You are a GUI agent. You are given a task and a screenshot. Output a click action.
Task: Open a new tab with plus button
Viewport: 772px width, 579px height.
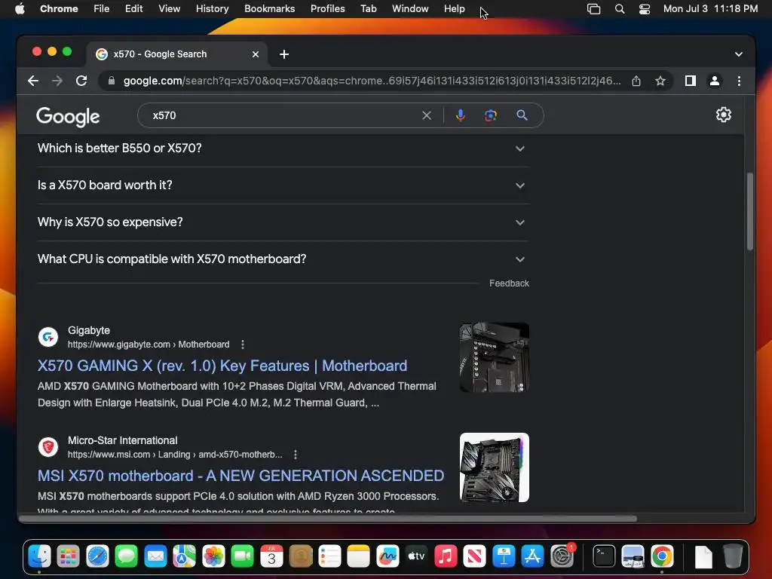[x=284, y=54]
